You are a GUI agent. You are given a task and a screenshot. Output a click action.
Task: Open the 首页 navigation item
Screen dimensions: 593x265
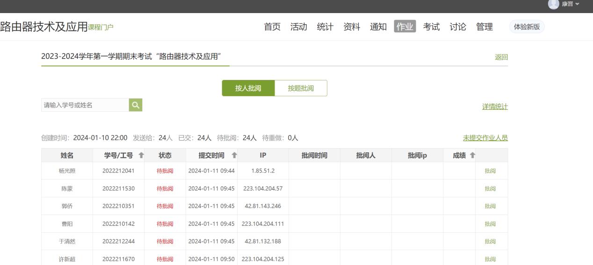[x=272, y=27]
